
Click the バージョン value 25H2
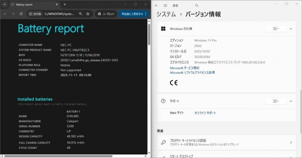[x=198, y=46]
